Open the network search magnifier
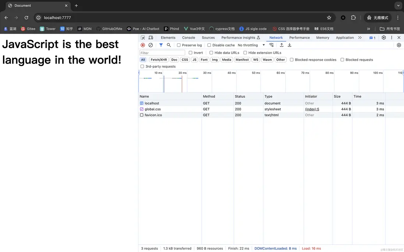 pos(169,45)
